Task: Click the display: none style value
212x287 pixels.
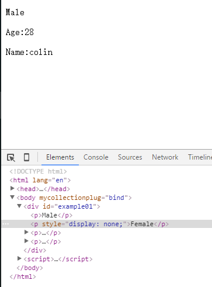Action: pos(96,224)
